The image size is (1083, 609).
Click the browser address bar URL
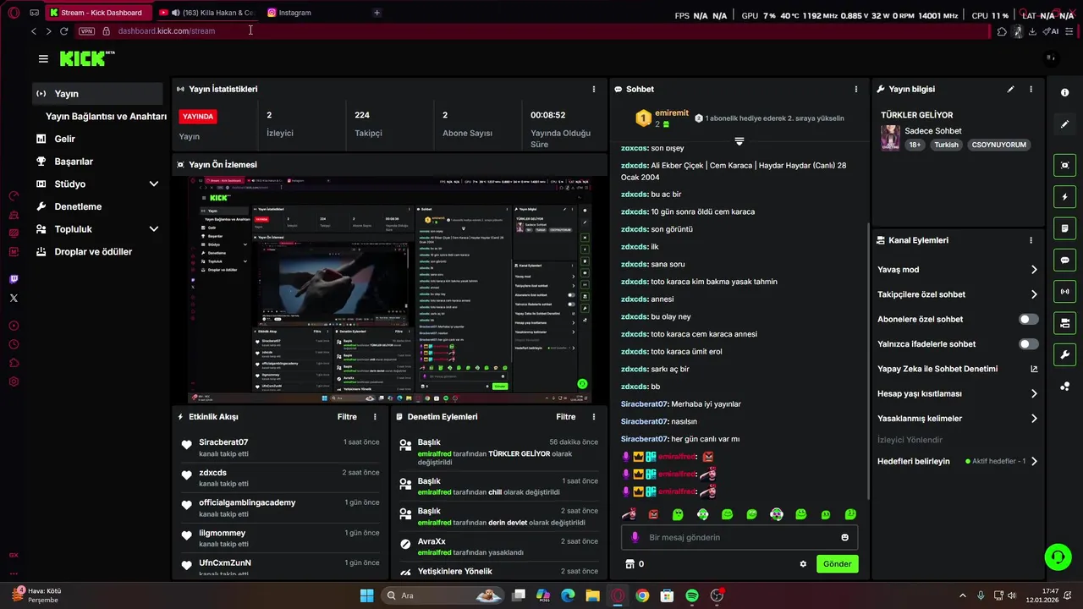click(x=167, y=31)
